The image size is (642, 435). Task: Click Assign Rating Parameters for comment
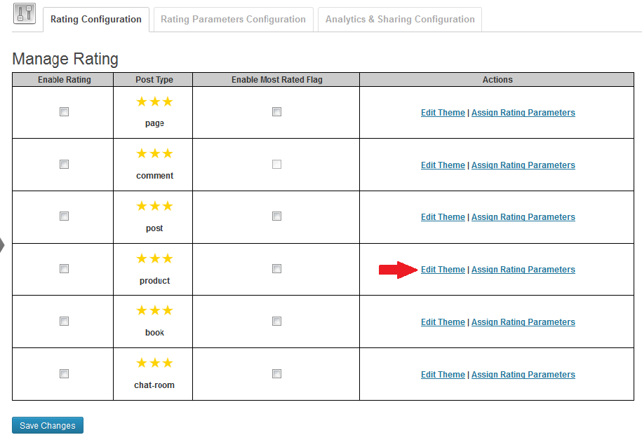coord(523,165)
